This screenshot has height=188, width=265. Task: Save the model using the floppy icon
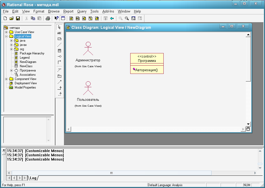point(18,18)
